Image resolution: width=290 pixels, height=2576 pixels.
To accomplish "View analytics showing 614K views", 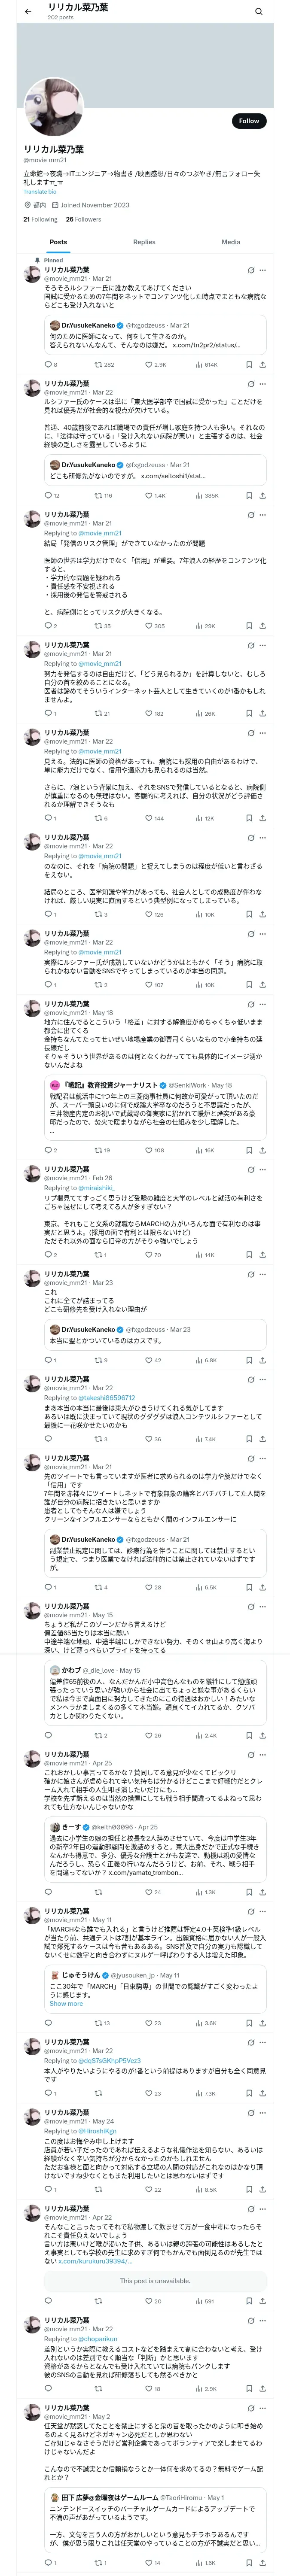I will [201, 365].
